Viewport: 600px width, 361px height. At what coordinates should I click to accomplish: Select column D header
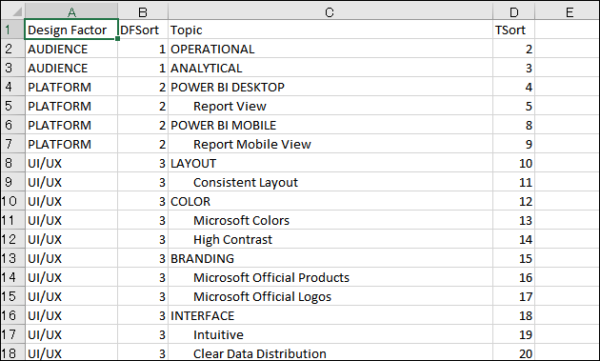pos(513,11)
